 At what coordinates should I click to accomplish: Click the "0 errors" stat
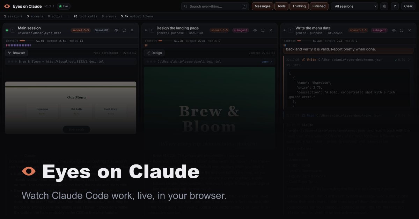pos(110,16)
